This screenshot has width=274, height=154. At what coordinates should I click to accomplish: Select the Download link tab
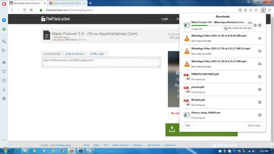tap(52, 54)
